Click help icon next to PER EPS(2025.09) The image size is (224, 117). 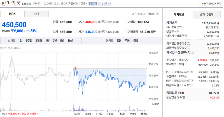point(192,72)
